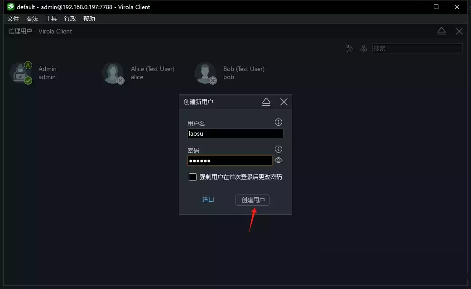
Task: Click the detach icon in the 创建新用户 dialog header
Action: click(x=266, y=101)
